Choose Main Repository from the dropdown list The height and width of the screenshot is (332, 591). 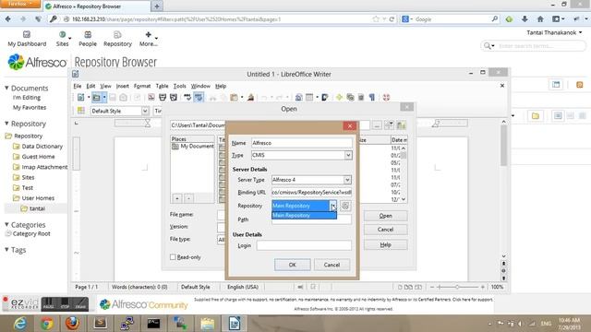pyautogui.click(x=304, y=215)
